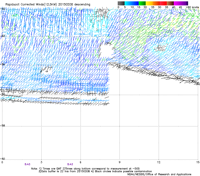Choose the brown 35-40 knots legend swatch
This screenshot has height=176, width=200.
point(170,3)
